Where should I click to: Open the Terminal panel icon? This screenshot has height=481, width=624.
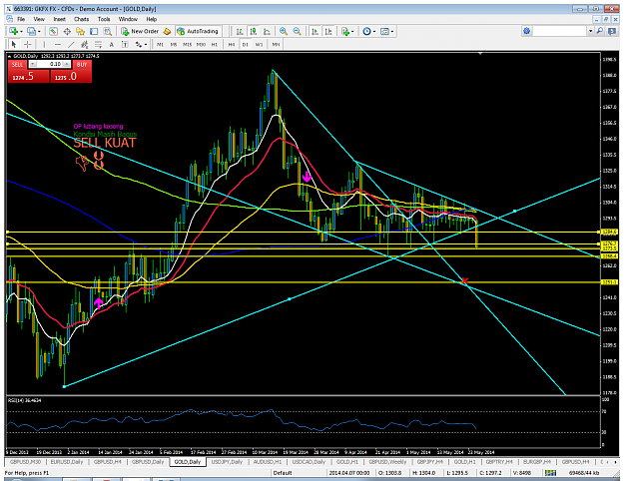(94, 31)
